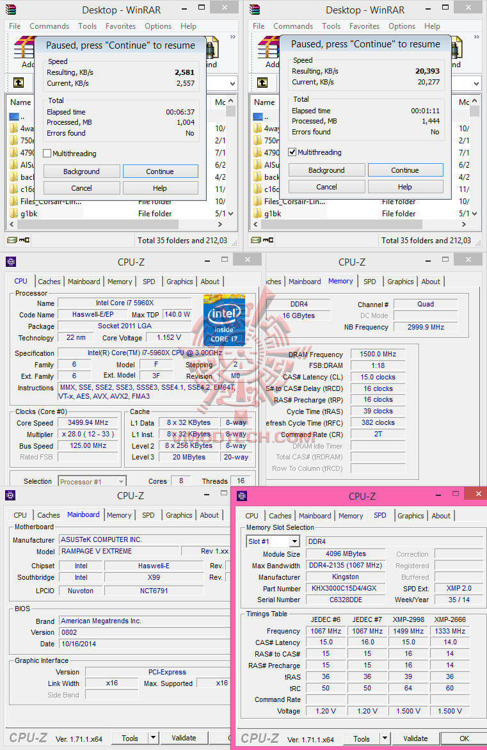This screenshot has height=750, width=487.
Task: Open the About tab in pink SPD window
Action: point(440,516)
